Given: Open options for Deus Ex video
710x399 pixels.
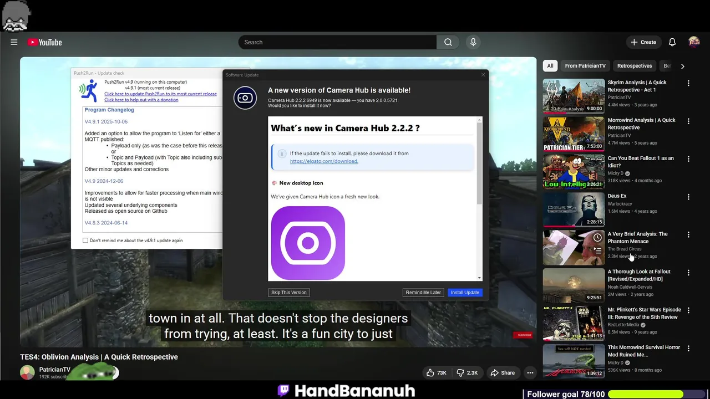Looking at the screenshot, I should [688, 197].
